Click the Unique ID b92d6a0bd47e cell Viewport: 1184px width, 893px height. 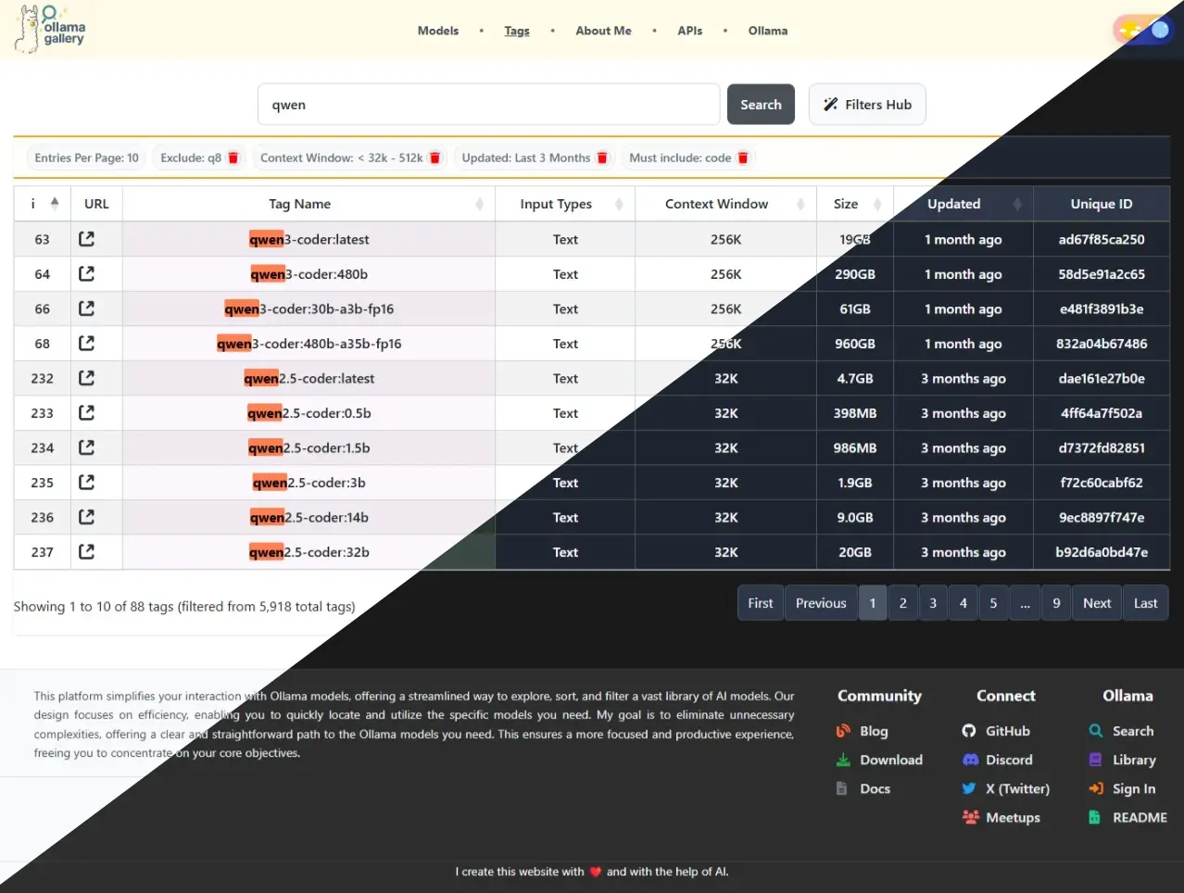[1102, 552]
